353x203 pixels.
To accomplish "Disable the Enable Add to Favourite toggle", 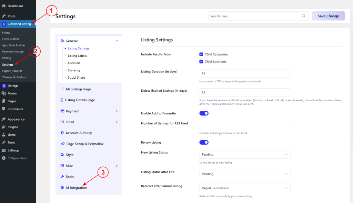I will (x=204, y=113).
